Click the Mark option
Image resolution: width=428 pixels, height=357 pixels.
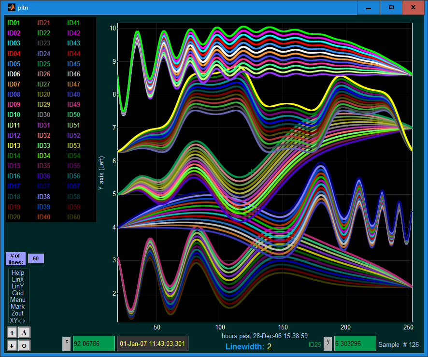pyautogui.click(x=18, y=306)
